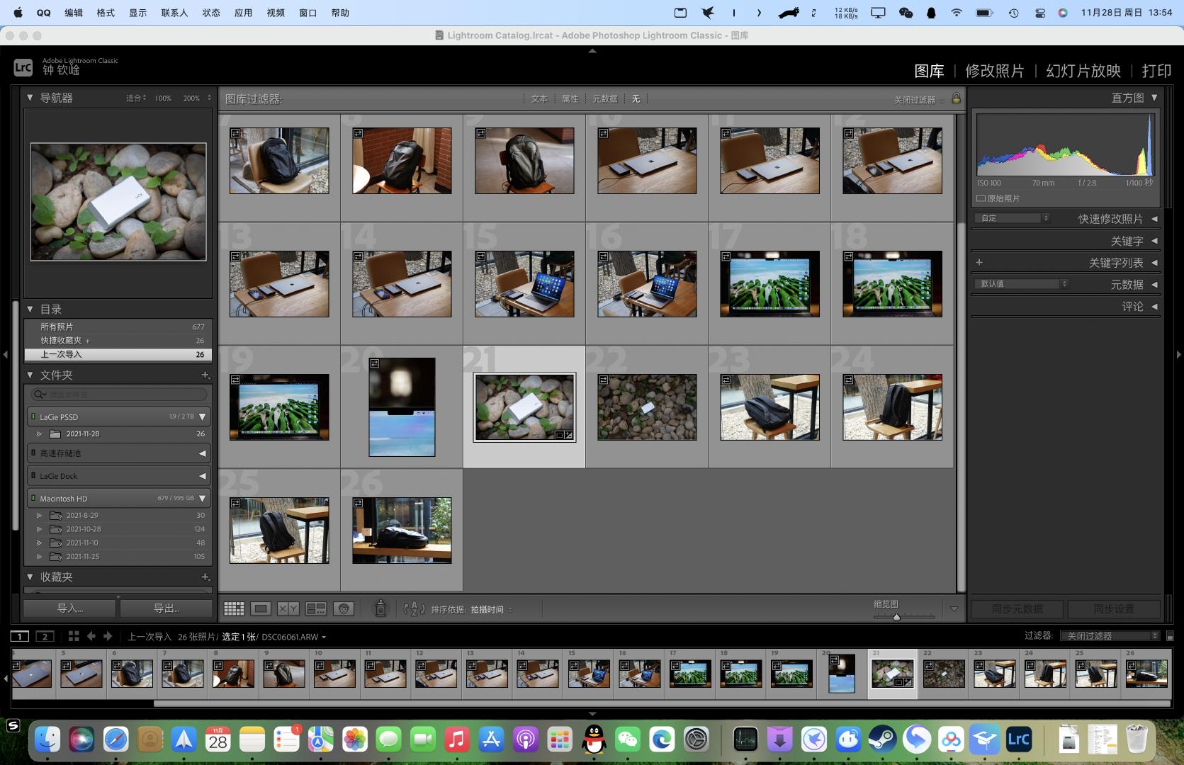Open People view face icon
1184x765 pixels.
click(x=344, y=608)
